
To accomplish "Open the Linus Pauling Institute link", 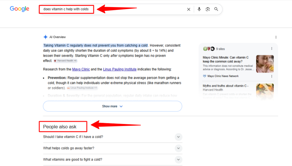I will pyautogui.click(x=120, y=69).
